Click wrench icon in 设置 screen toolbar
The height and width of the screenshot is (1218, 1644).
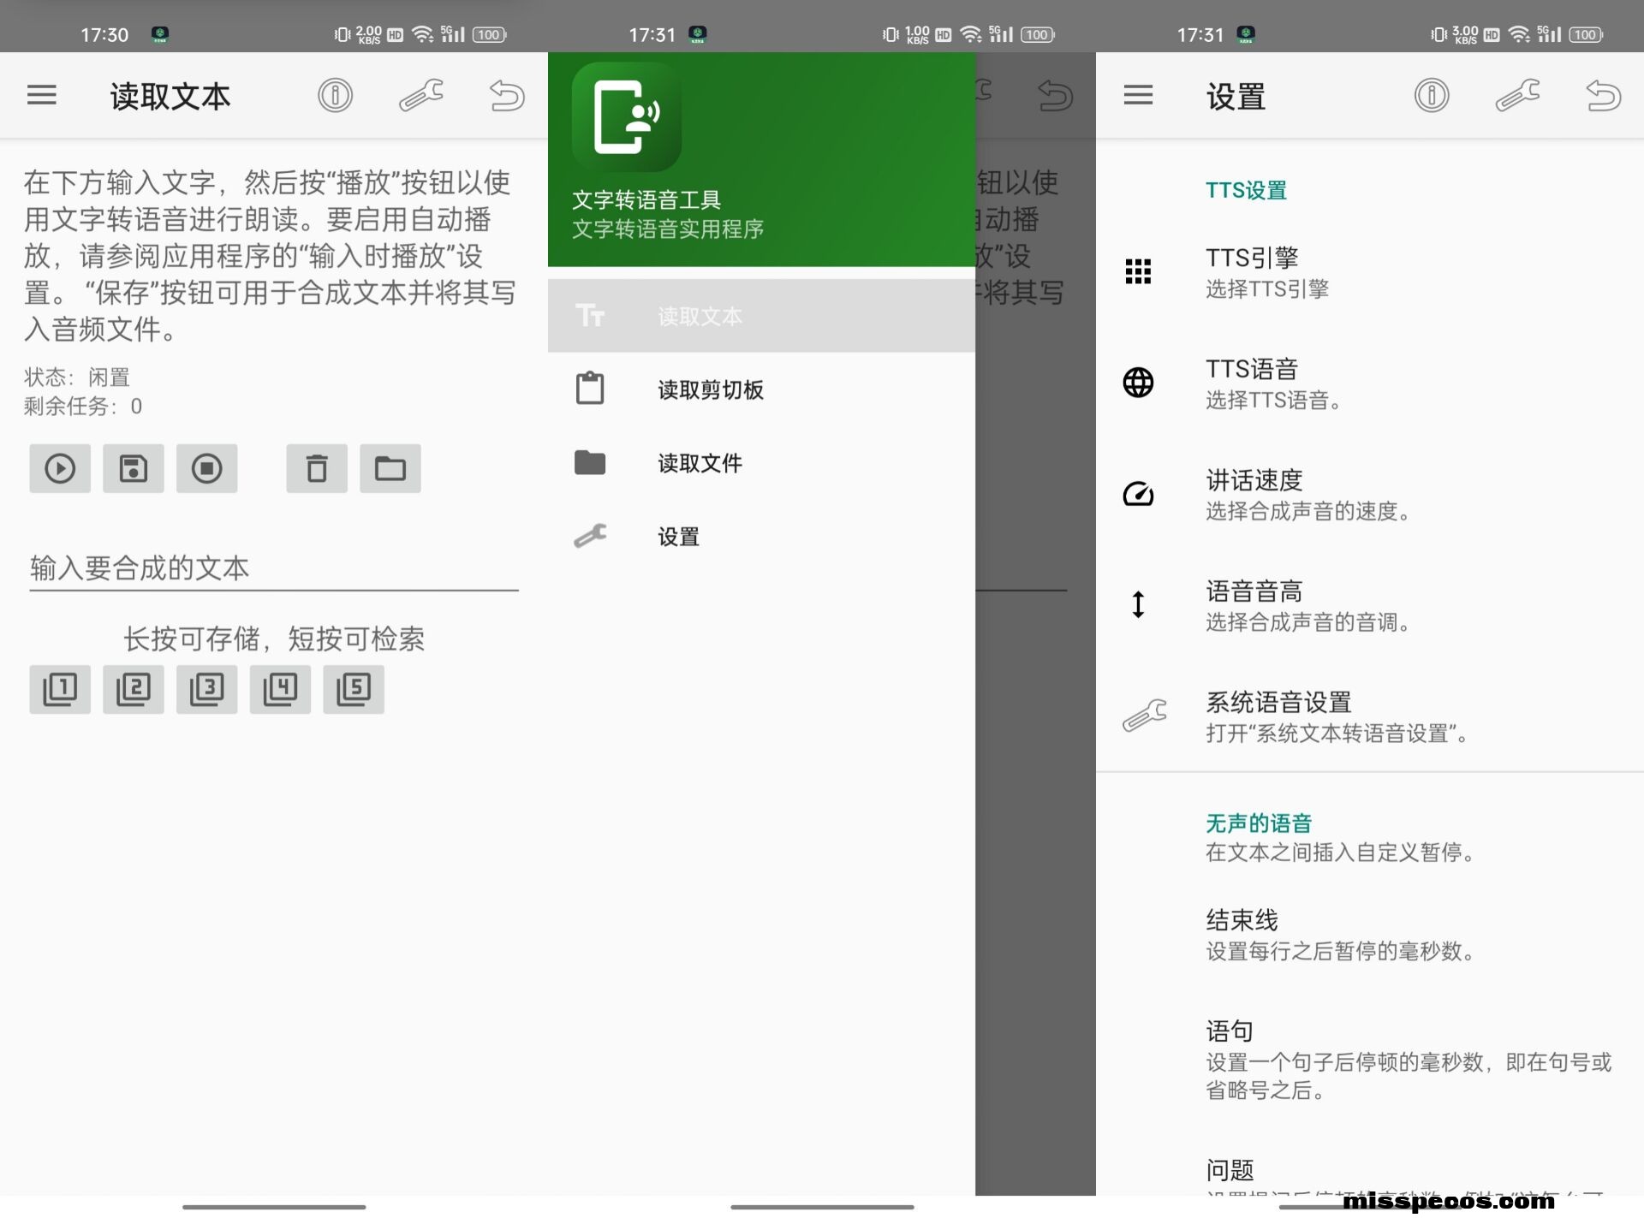(1517, 95)
